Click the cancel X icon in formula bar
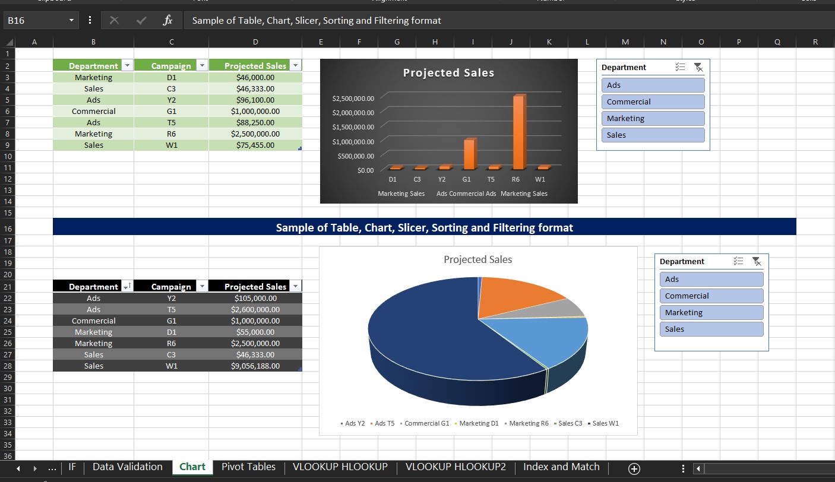This screenshot has height=482, width=835. [x=114, y=21]
